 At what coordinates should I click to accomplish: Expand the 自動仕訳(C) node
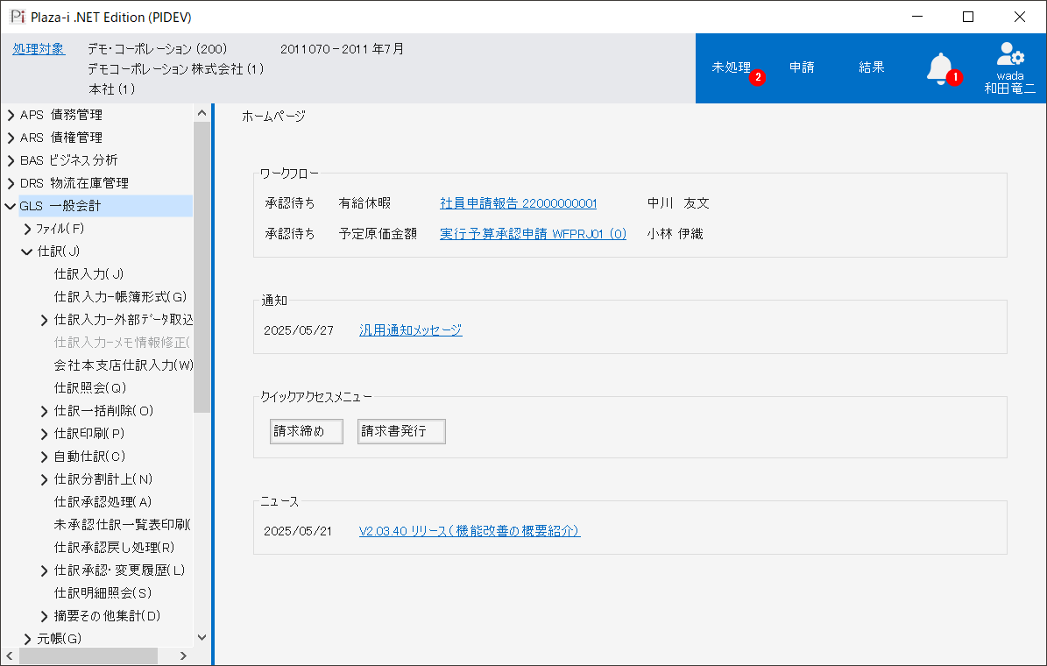(x=45, y=457)
